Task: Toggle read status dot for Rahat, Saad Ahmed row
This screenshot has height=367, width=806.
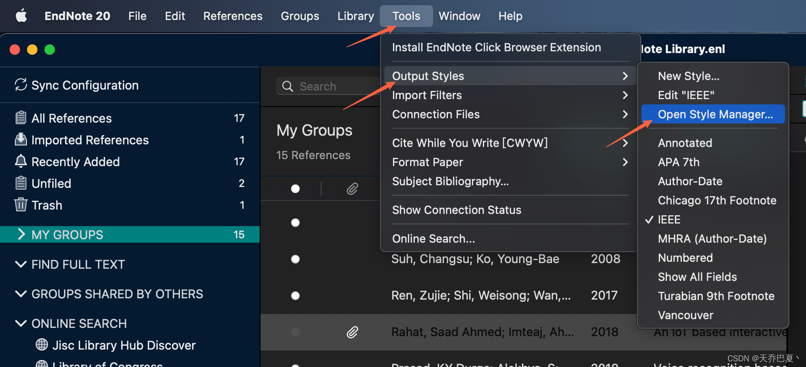Action: point(295,332)
